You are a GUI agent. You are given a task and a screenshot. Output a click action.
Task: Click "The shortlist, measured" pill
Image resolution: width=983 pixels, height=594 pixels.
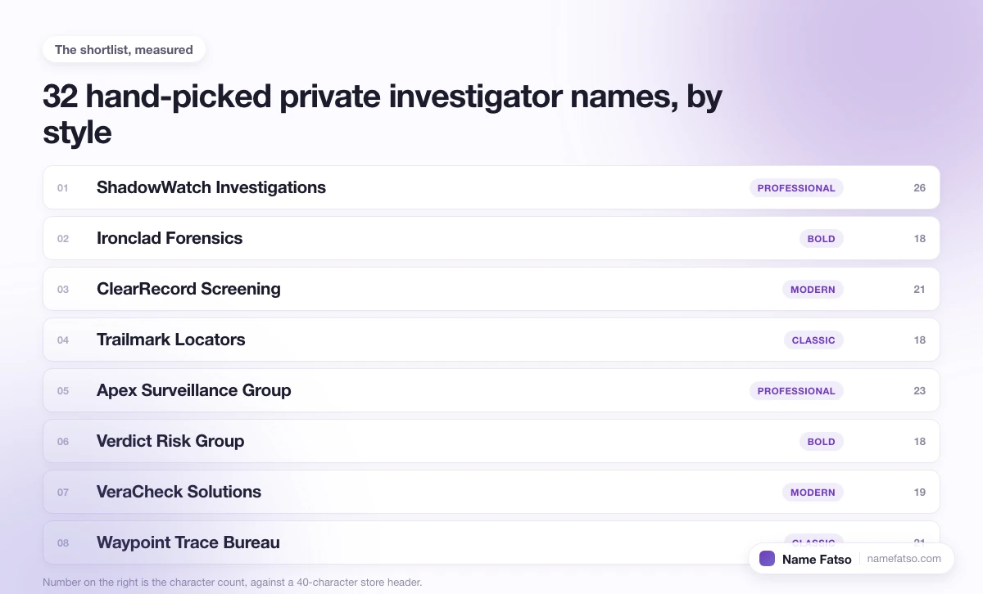124,50
